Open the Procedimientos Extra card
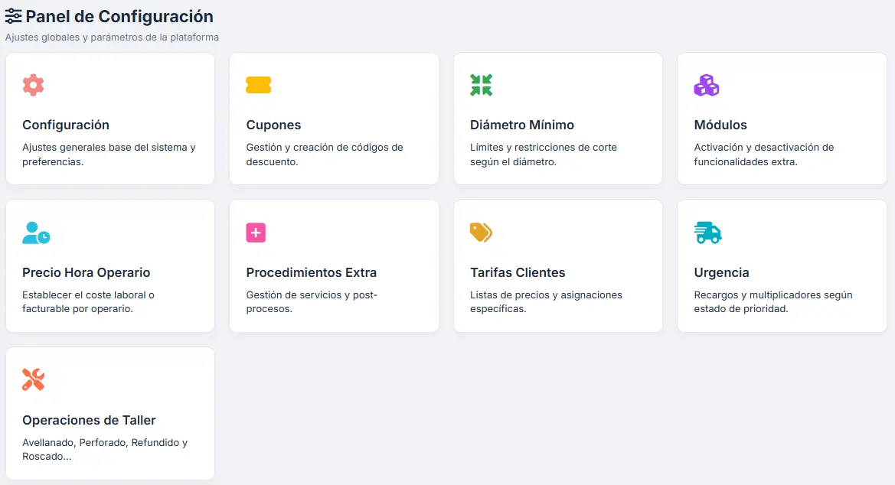Viewport: 895px width, 485px height. 334,265
